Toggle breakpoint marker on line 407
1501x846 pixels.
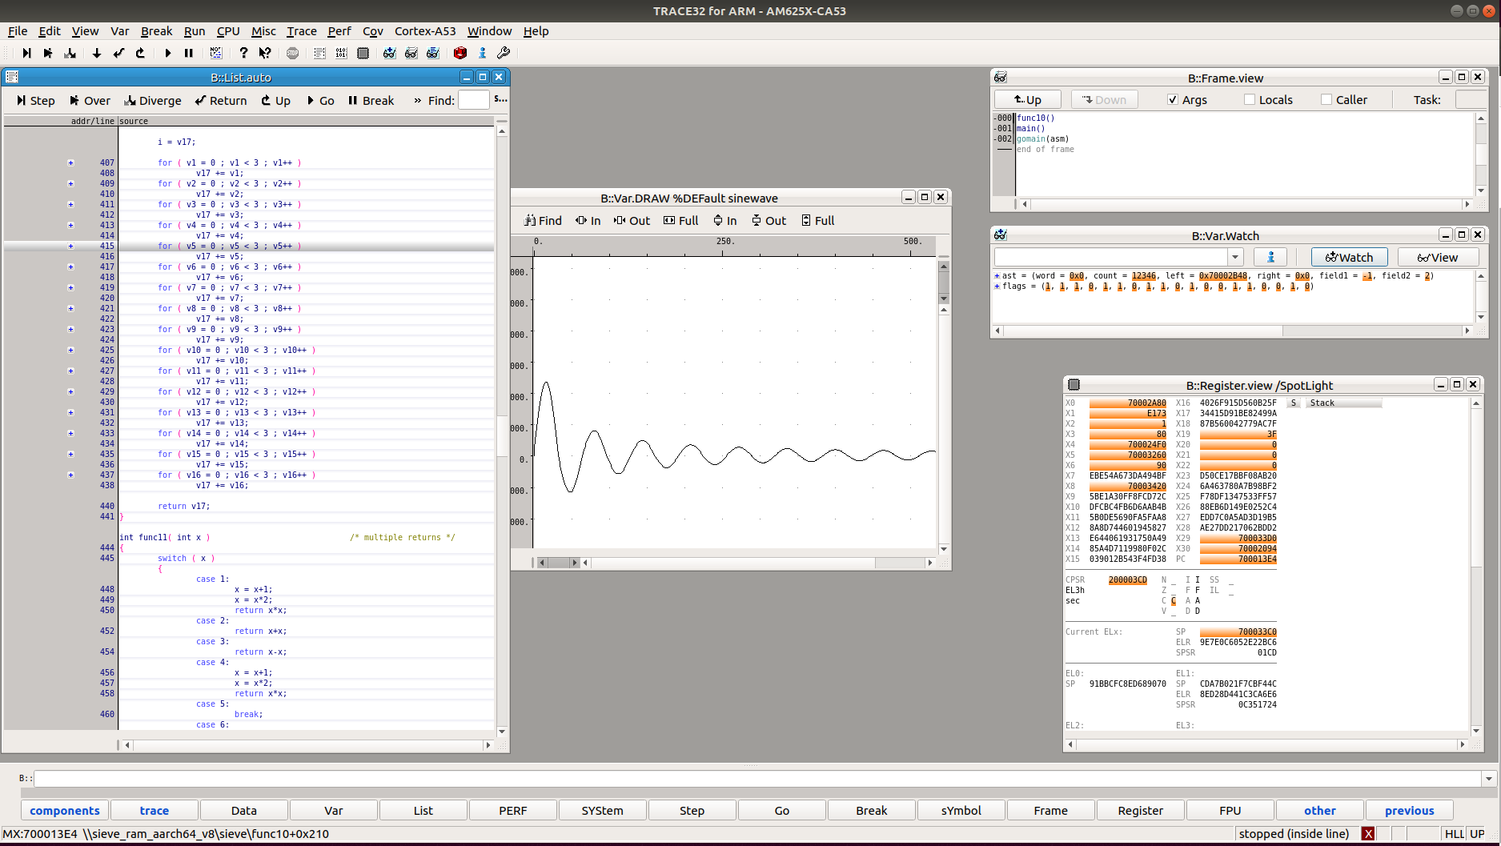tap(70, 162)
